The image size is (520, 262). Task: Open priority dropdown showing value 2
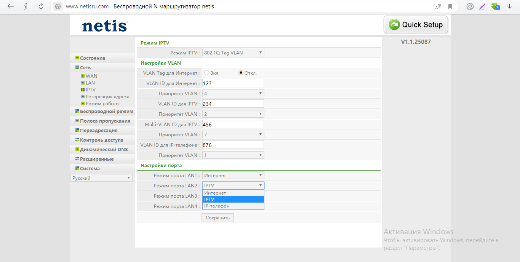coord(233,114)
